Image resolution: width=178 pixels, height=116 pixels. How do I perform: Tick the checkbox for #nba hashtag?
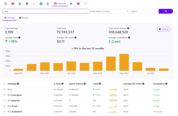(4, 89)
